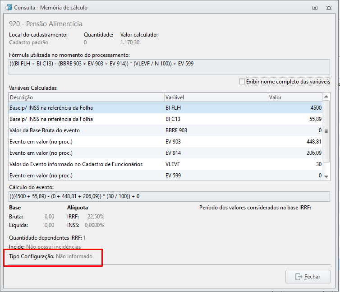
Task: Click the Fechar button
Action: coord(308,277)
